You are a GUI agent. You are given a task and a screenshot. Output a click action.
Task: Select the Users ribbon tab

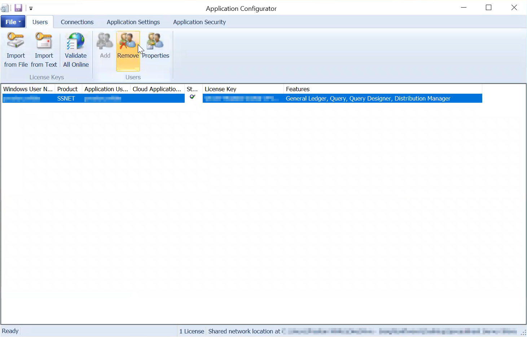(40, 22)
